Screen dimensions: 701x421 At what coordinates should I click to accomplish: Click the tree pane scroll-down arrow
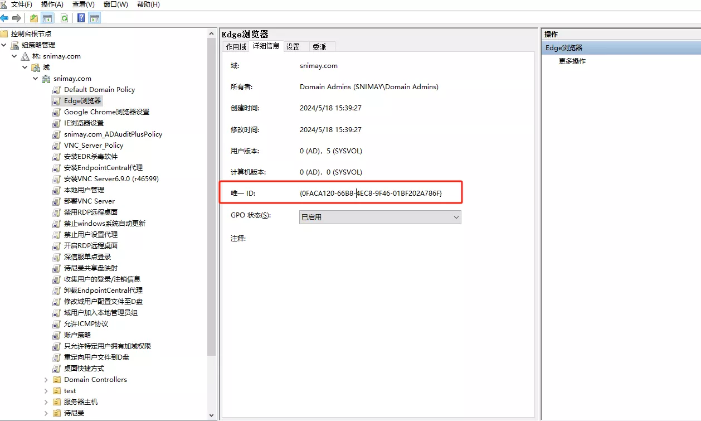pos(212,415)
